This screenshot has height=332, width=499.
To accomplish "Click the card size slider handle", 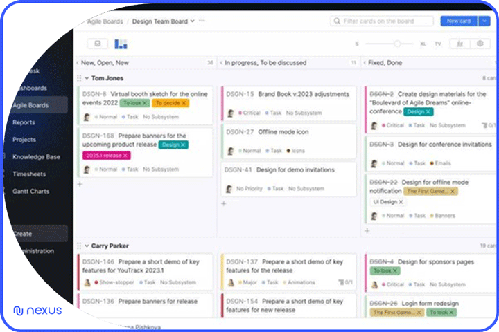I will pyautogui.click(x=397, y=44).
